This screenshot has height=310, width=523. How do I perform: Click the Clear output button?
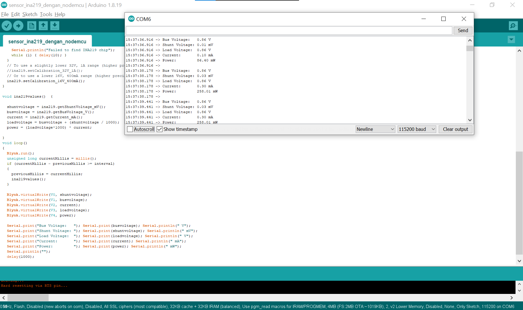(x=455, y=129)
